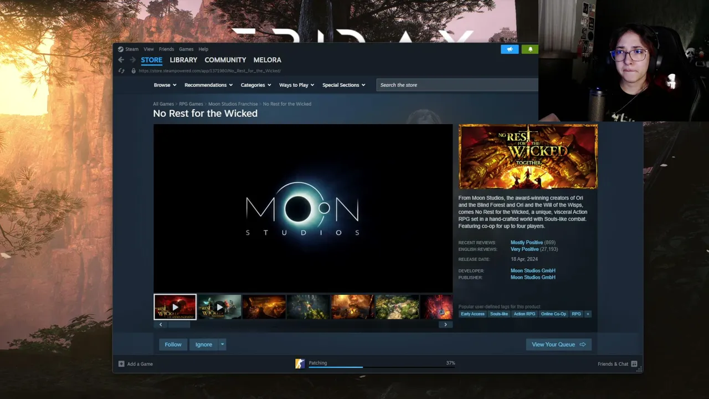The width and height of the screenshot is (709, 399).
Task: Open the Very Positive English reviews link
Action: [x=525, y=249]
